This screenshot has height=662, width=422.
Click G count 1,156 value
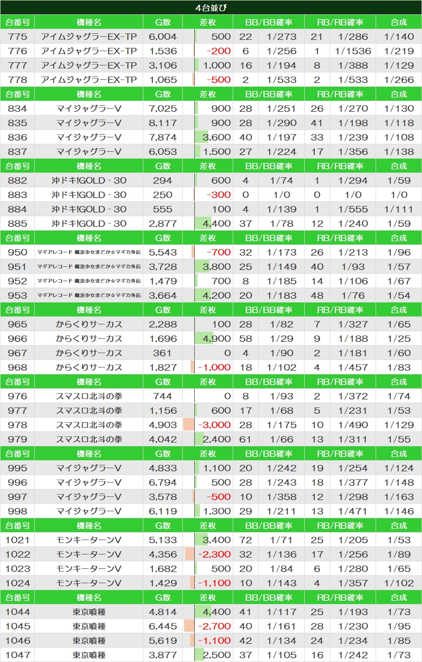(x=163, y=411)
